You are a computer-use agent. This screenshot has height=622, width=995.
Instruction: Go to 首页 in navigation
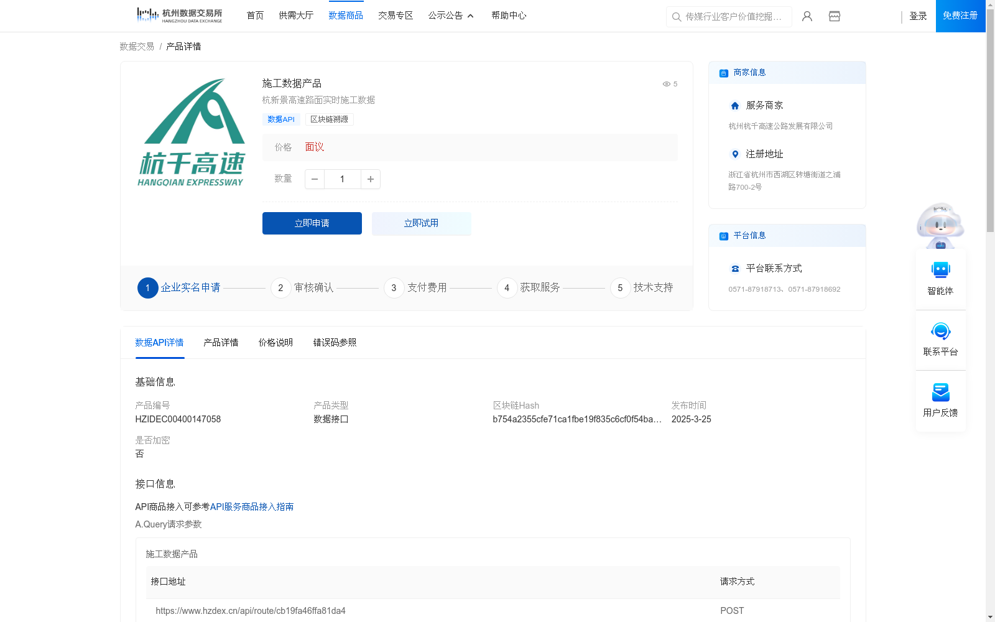tap(255, 16)
